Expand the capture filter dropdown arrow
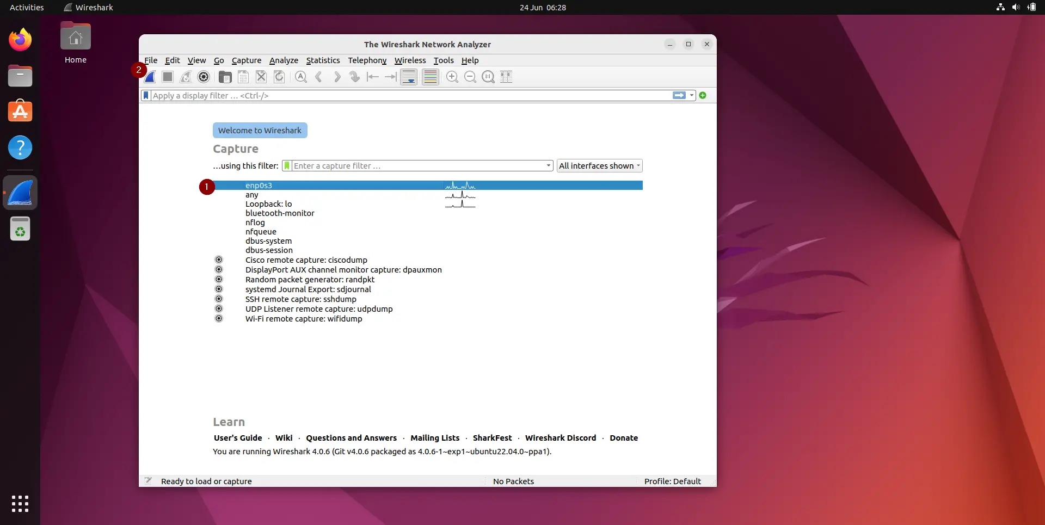This screenshot has height=525, width=1045. tap(548, 165)
